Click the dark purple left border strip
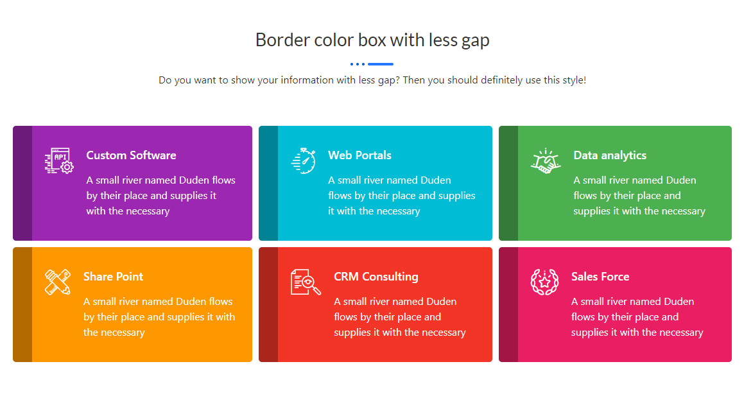The height and width of the screenshot is (398, 744). coord(22,183)
